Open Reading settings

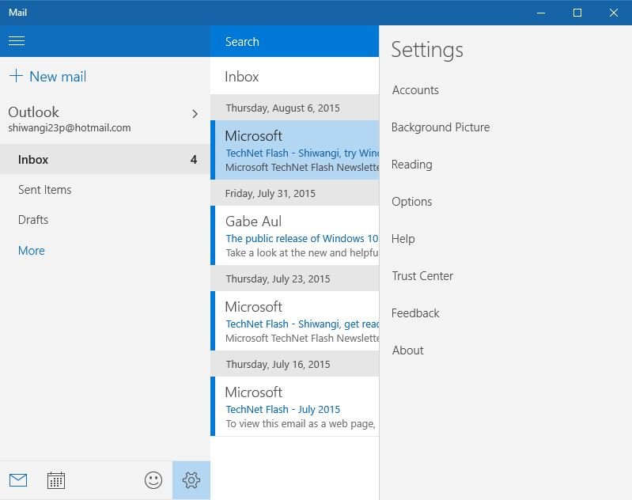click(412, 165)
